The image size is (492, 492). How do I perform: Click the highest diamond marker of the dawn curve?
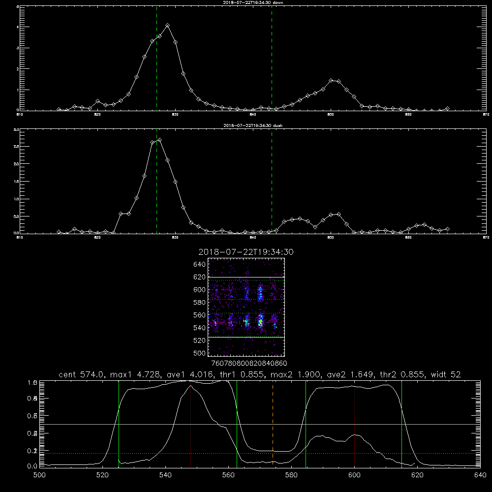pyautogui.click(x=168, y=26)
